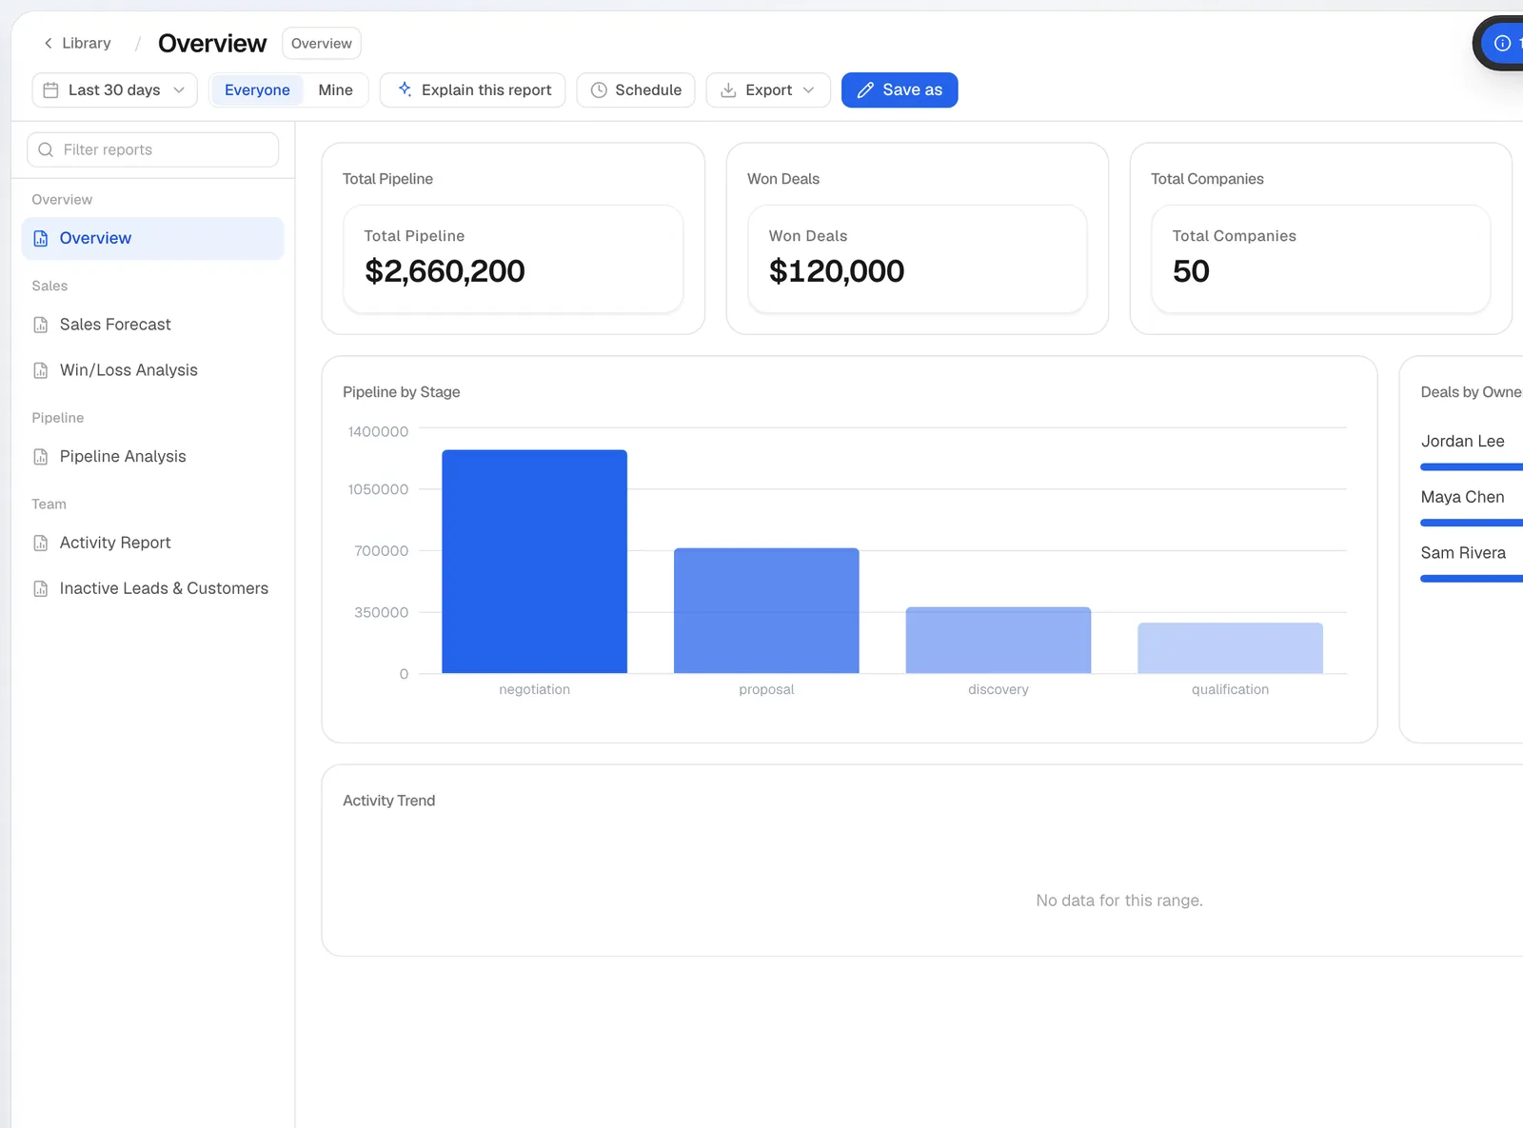
Task: Click the $2,660,200 Total Pipeline value
Action: [x=445, y=271]
